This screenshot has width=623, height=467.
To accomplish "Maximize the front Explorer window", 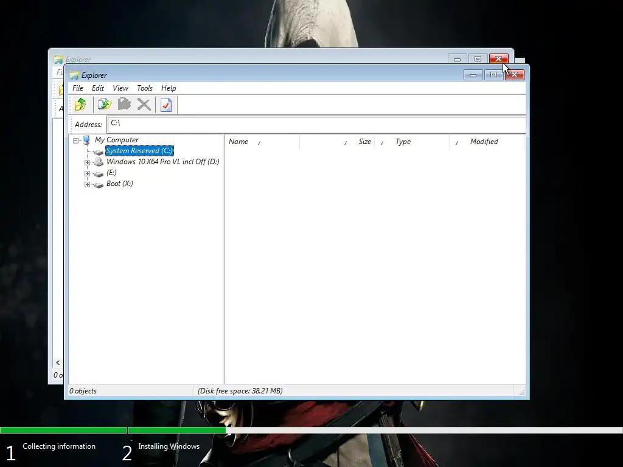I will pos(494,75).
